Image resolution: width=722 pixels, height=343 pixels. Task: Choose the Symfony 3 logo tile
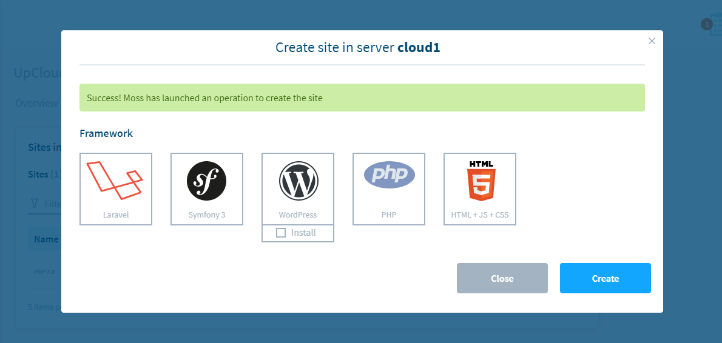pyautogui.click(x=206, y=181)
